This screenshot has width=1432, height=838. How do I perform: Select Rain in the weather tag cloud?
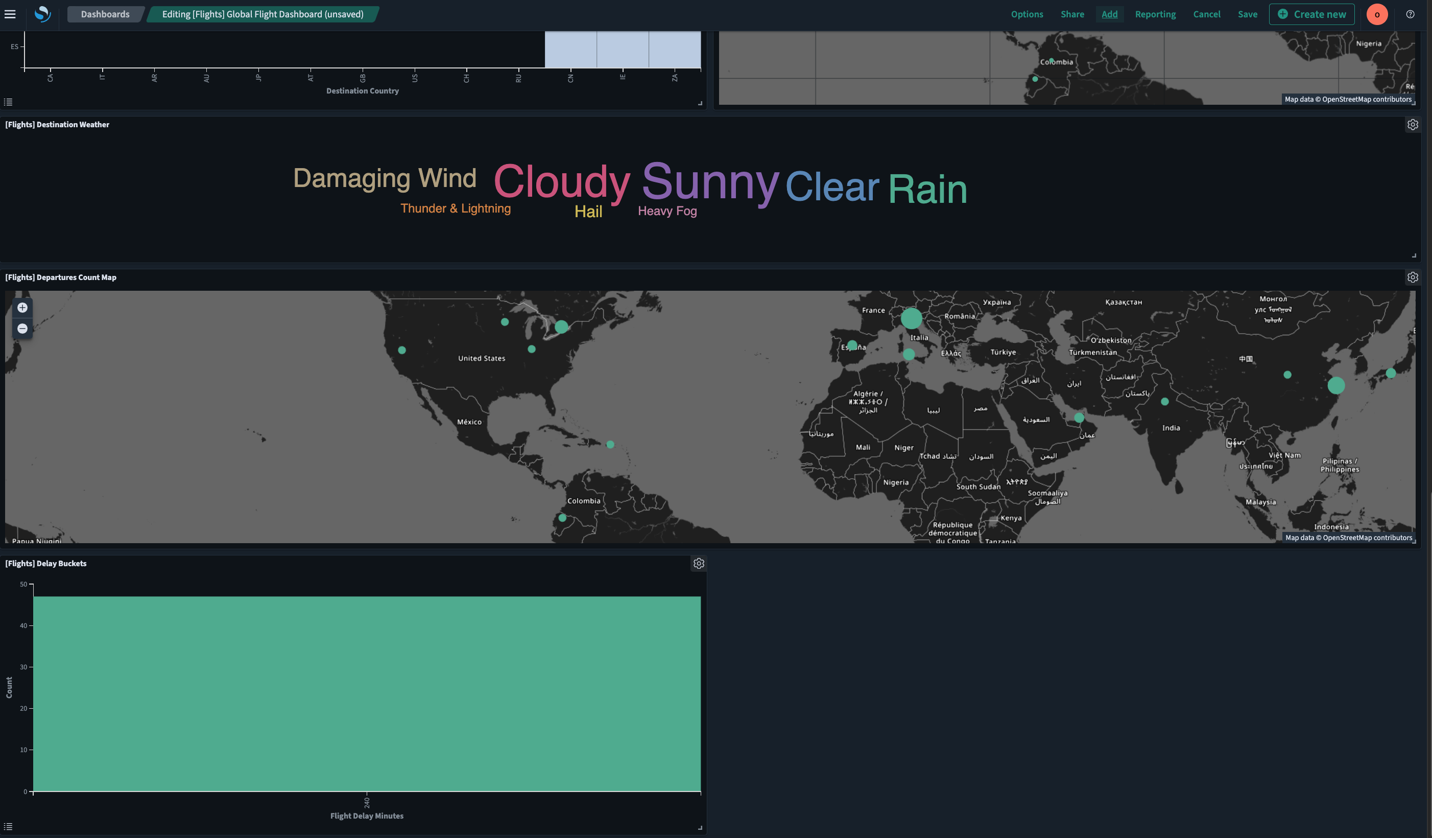(x=927, y=190)
